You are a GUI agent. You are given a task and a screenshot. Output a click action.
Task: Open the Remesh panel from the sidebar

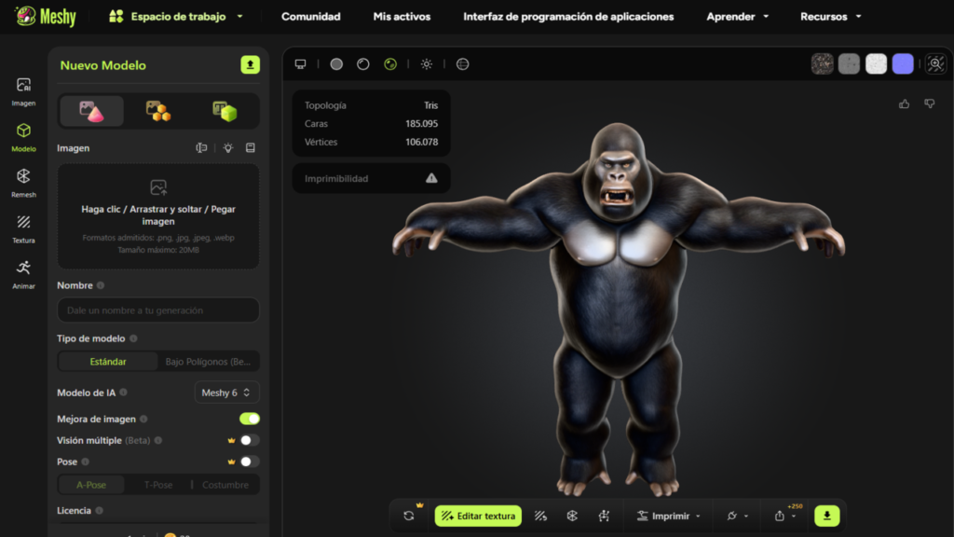pos(23,179)
